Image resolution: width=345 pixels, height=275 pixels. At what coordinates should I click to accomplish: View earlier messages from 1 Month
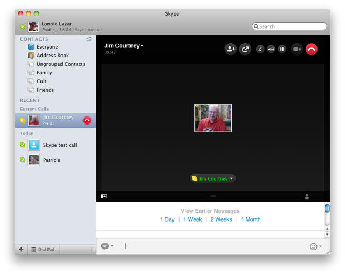[251, 219]
